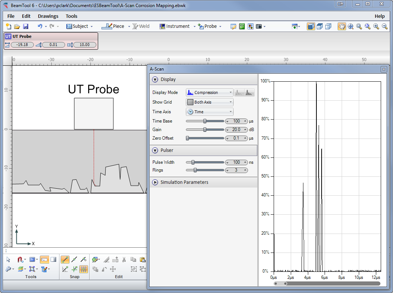Open the Help menu
This screenshot has height=293, width=393.
(x=380, y=16)
